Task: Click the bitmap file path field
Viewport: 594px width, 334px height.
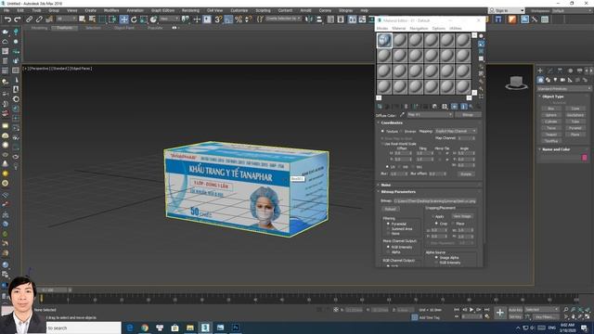Action: [x=434, y=201]
